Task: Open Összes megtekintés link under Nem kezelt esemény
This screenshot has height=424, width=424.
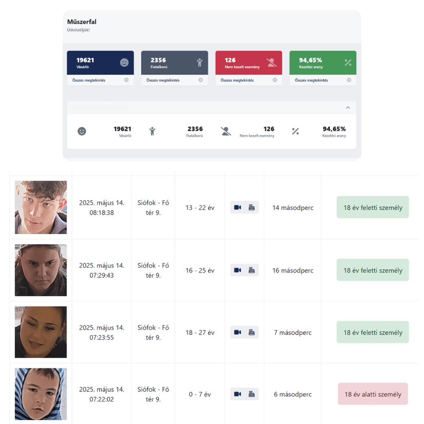Action: pyautogui.click(x=237, y=80)
